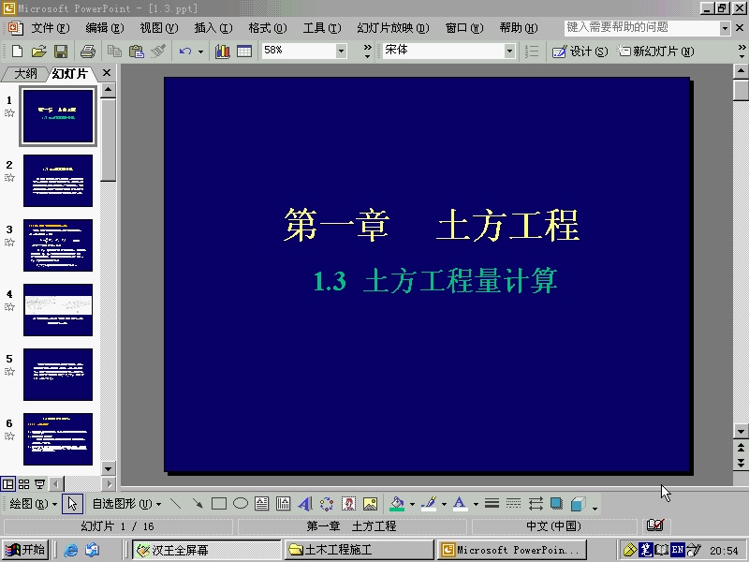The height and width of the screenshot is (562, 749).
Task: Open the Format menu
Action: coord(268,28)
